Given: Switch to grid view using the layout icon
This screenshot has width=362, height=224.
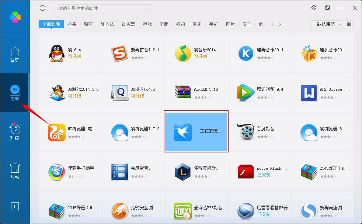Looking at the screenshot, I should [x=349, y=24].
